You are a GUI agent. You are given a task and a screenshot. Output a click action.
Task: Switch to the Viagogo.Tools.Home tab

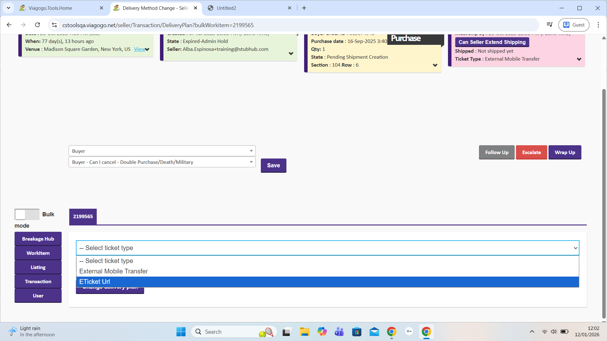[x=51, y=8]
